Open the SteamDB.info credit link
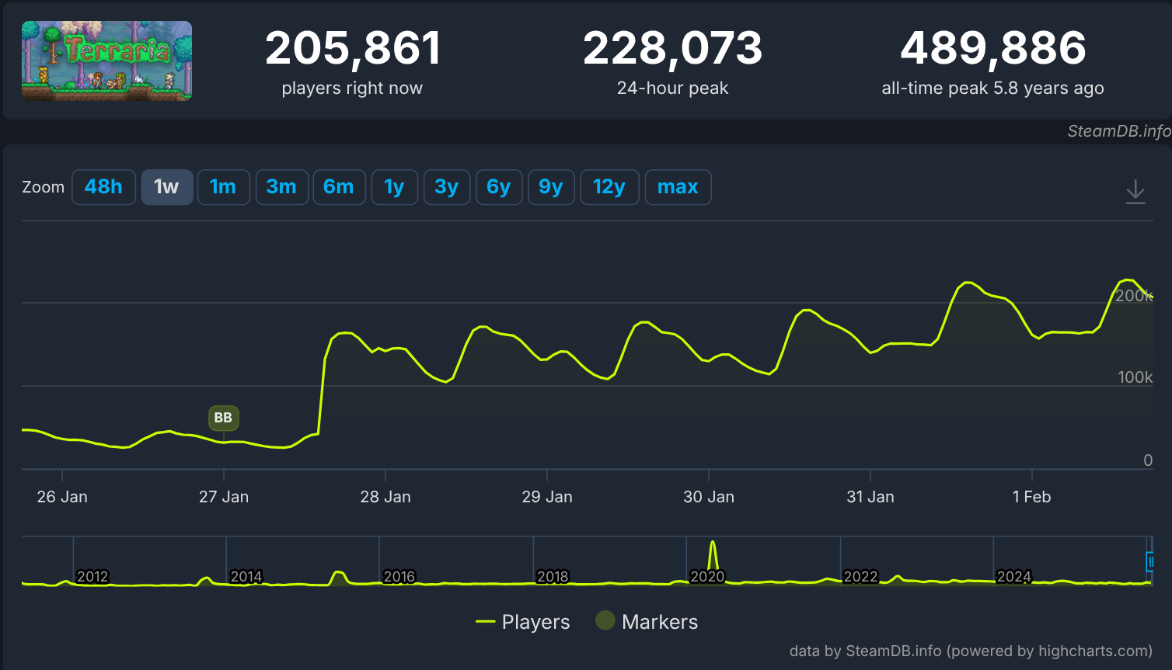Screen dimensions: 1172x670 [1118, 131]
